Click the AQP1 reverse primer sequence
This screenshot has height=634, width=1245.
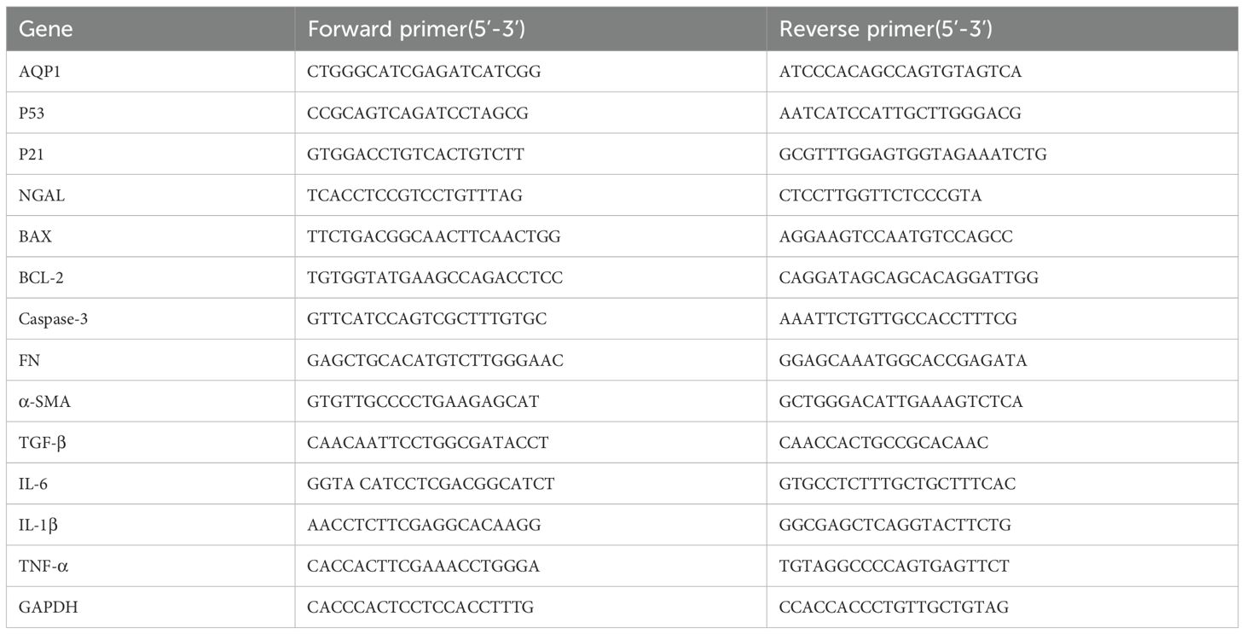(900, 72)
